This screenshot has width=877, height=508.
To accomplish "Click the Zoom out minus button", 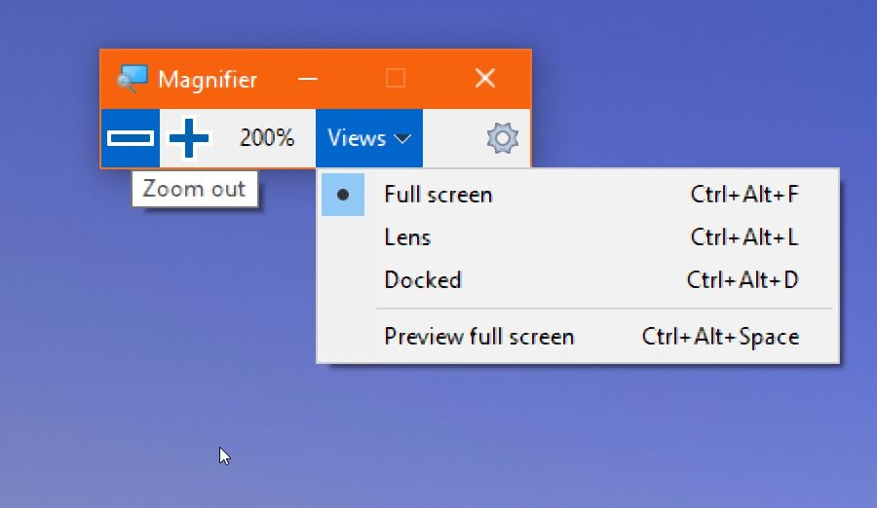I will click(x=131, y=138).
